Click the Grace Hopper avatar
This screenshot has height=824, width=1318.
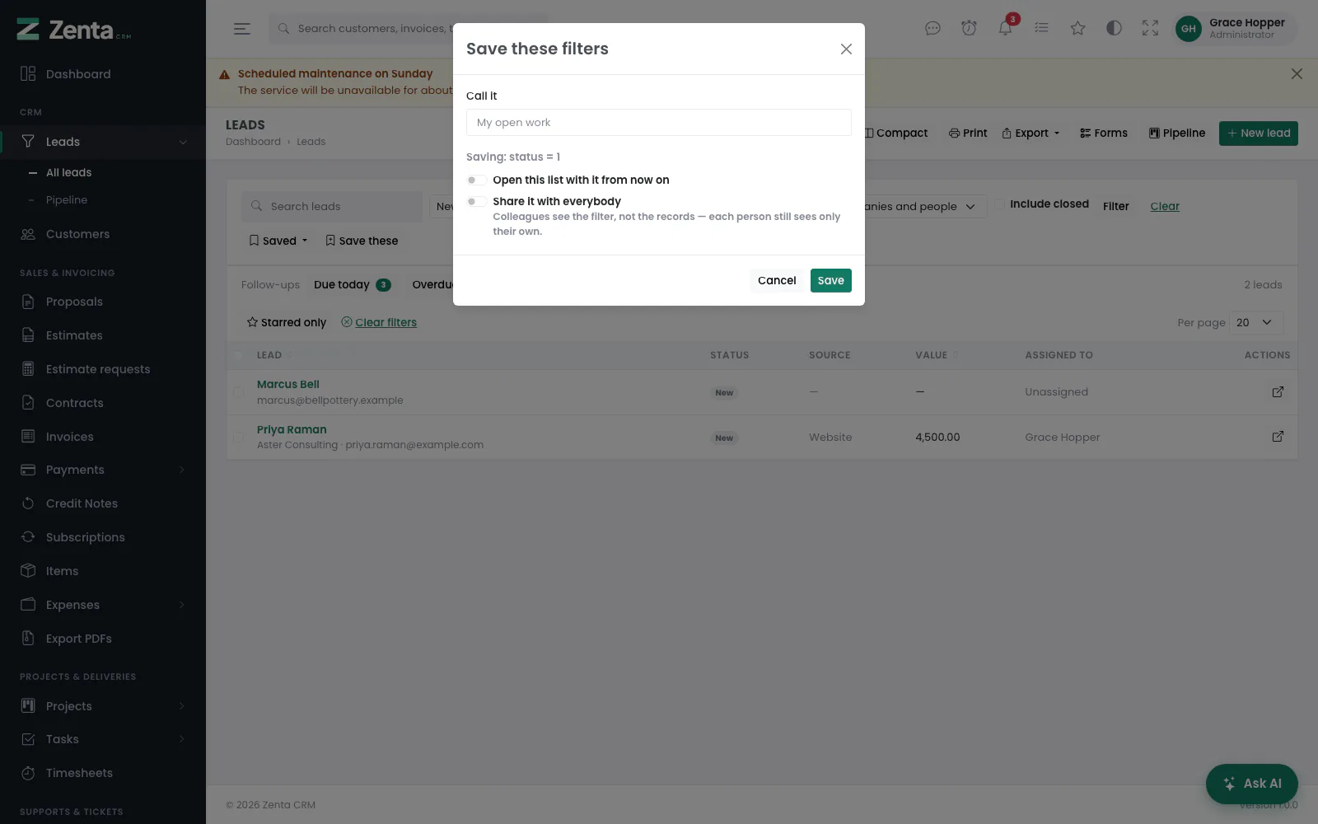click(x=1188, y=29)
